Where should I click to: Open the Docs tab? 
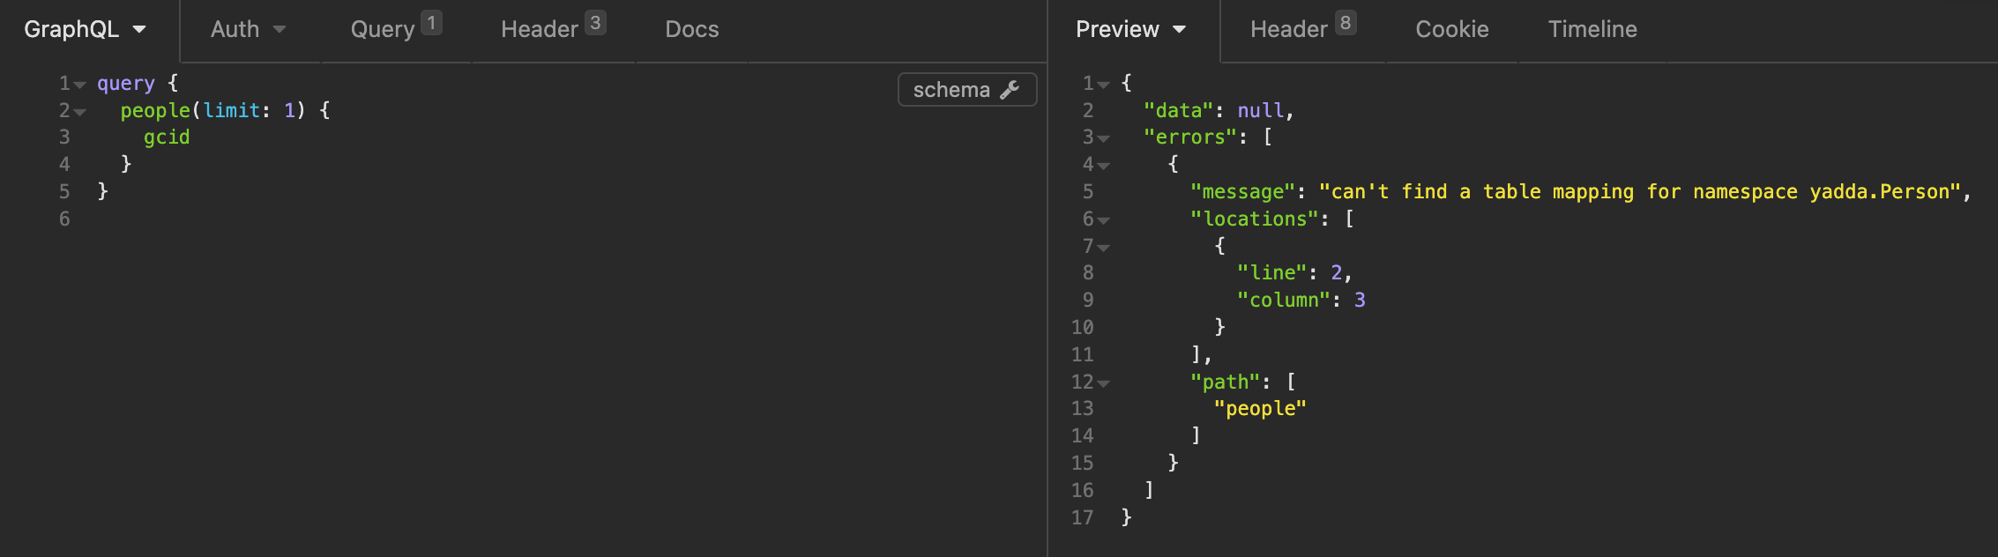click(x=691, y=30)
